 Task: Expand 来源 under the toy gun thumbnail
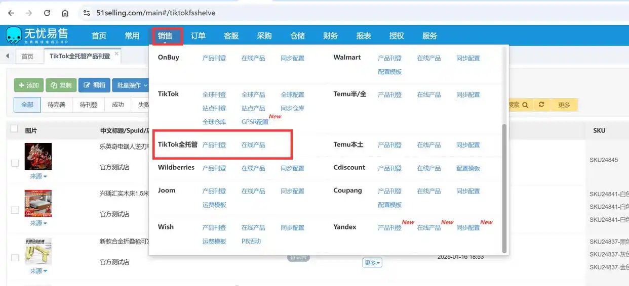[x=38, y=271]
